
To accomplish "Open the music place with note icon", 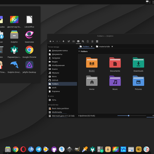I will pyautogui.click(x=62, y=73).
